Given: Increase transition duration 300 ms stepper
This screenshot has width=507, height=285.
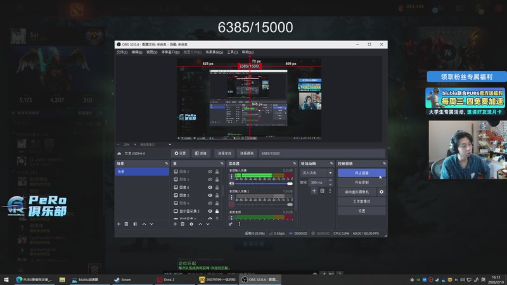Looking at the screenshot, I should [330, 180].
